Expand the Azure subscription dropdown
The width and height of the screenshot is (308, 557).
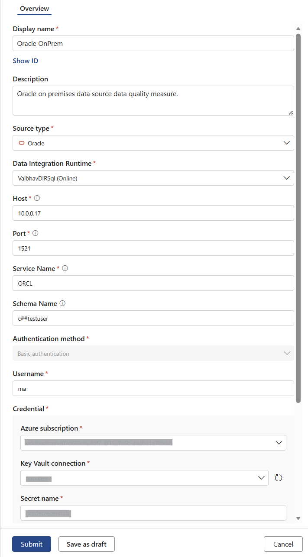[278, 443]
